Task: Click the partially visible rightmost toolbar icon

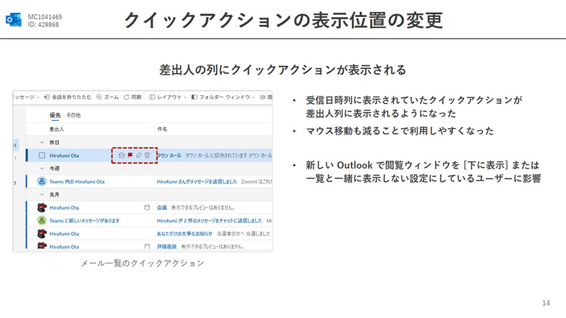Action: coord(263,97)
